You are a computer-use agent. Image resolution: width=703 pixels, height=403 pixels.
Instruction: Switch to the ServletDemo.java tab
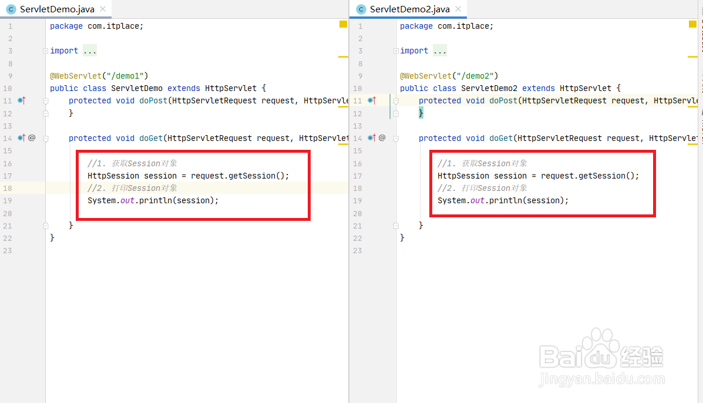57,9
